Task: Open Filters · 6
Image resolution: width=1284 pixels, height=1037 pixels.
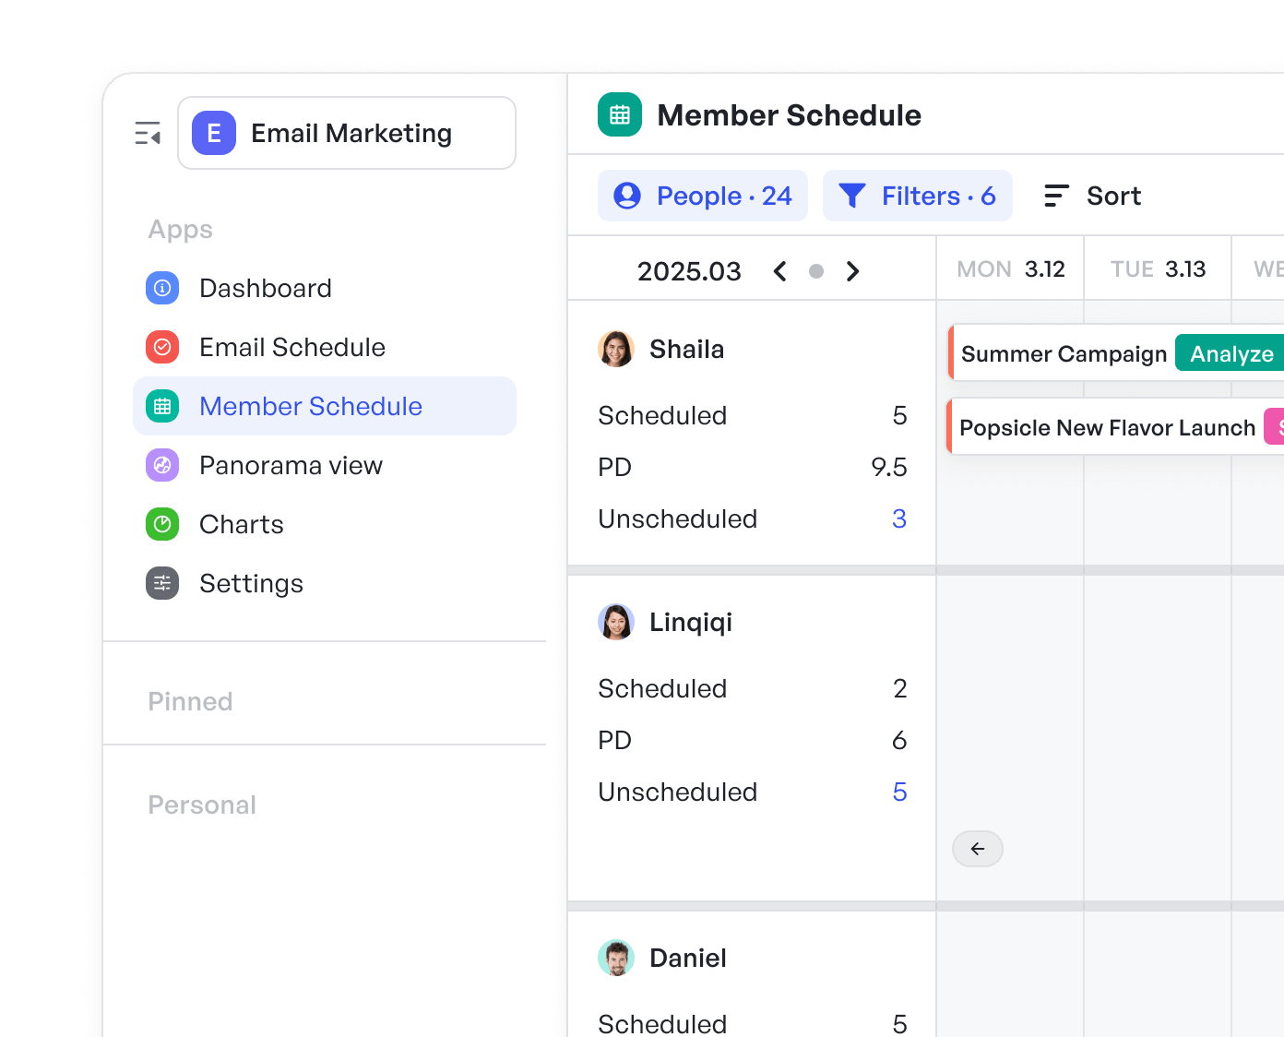Action: tap(918, 196)
